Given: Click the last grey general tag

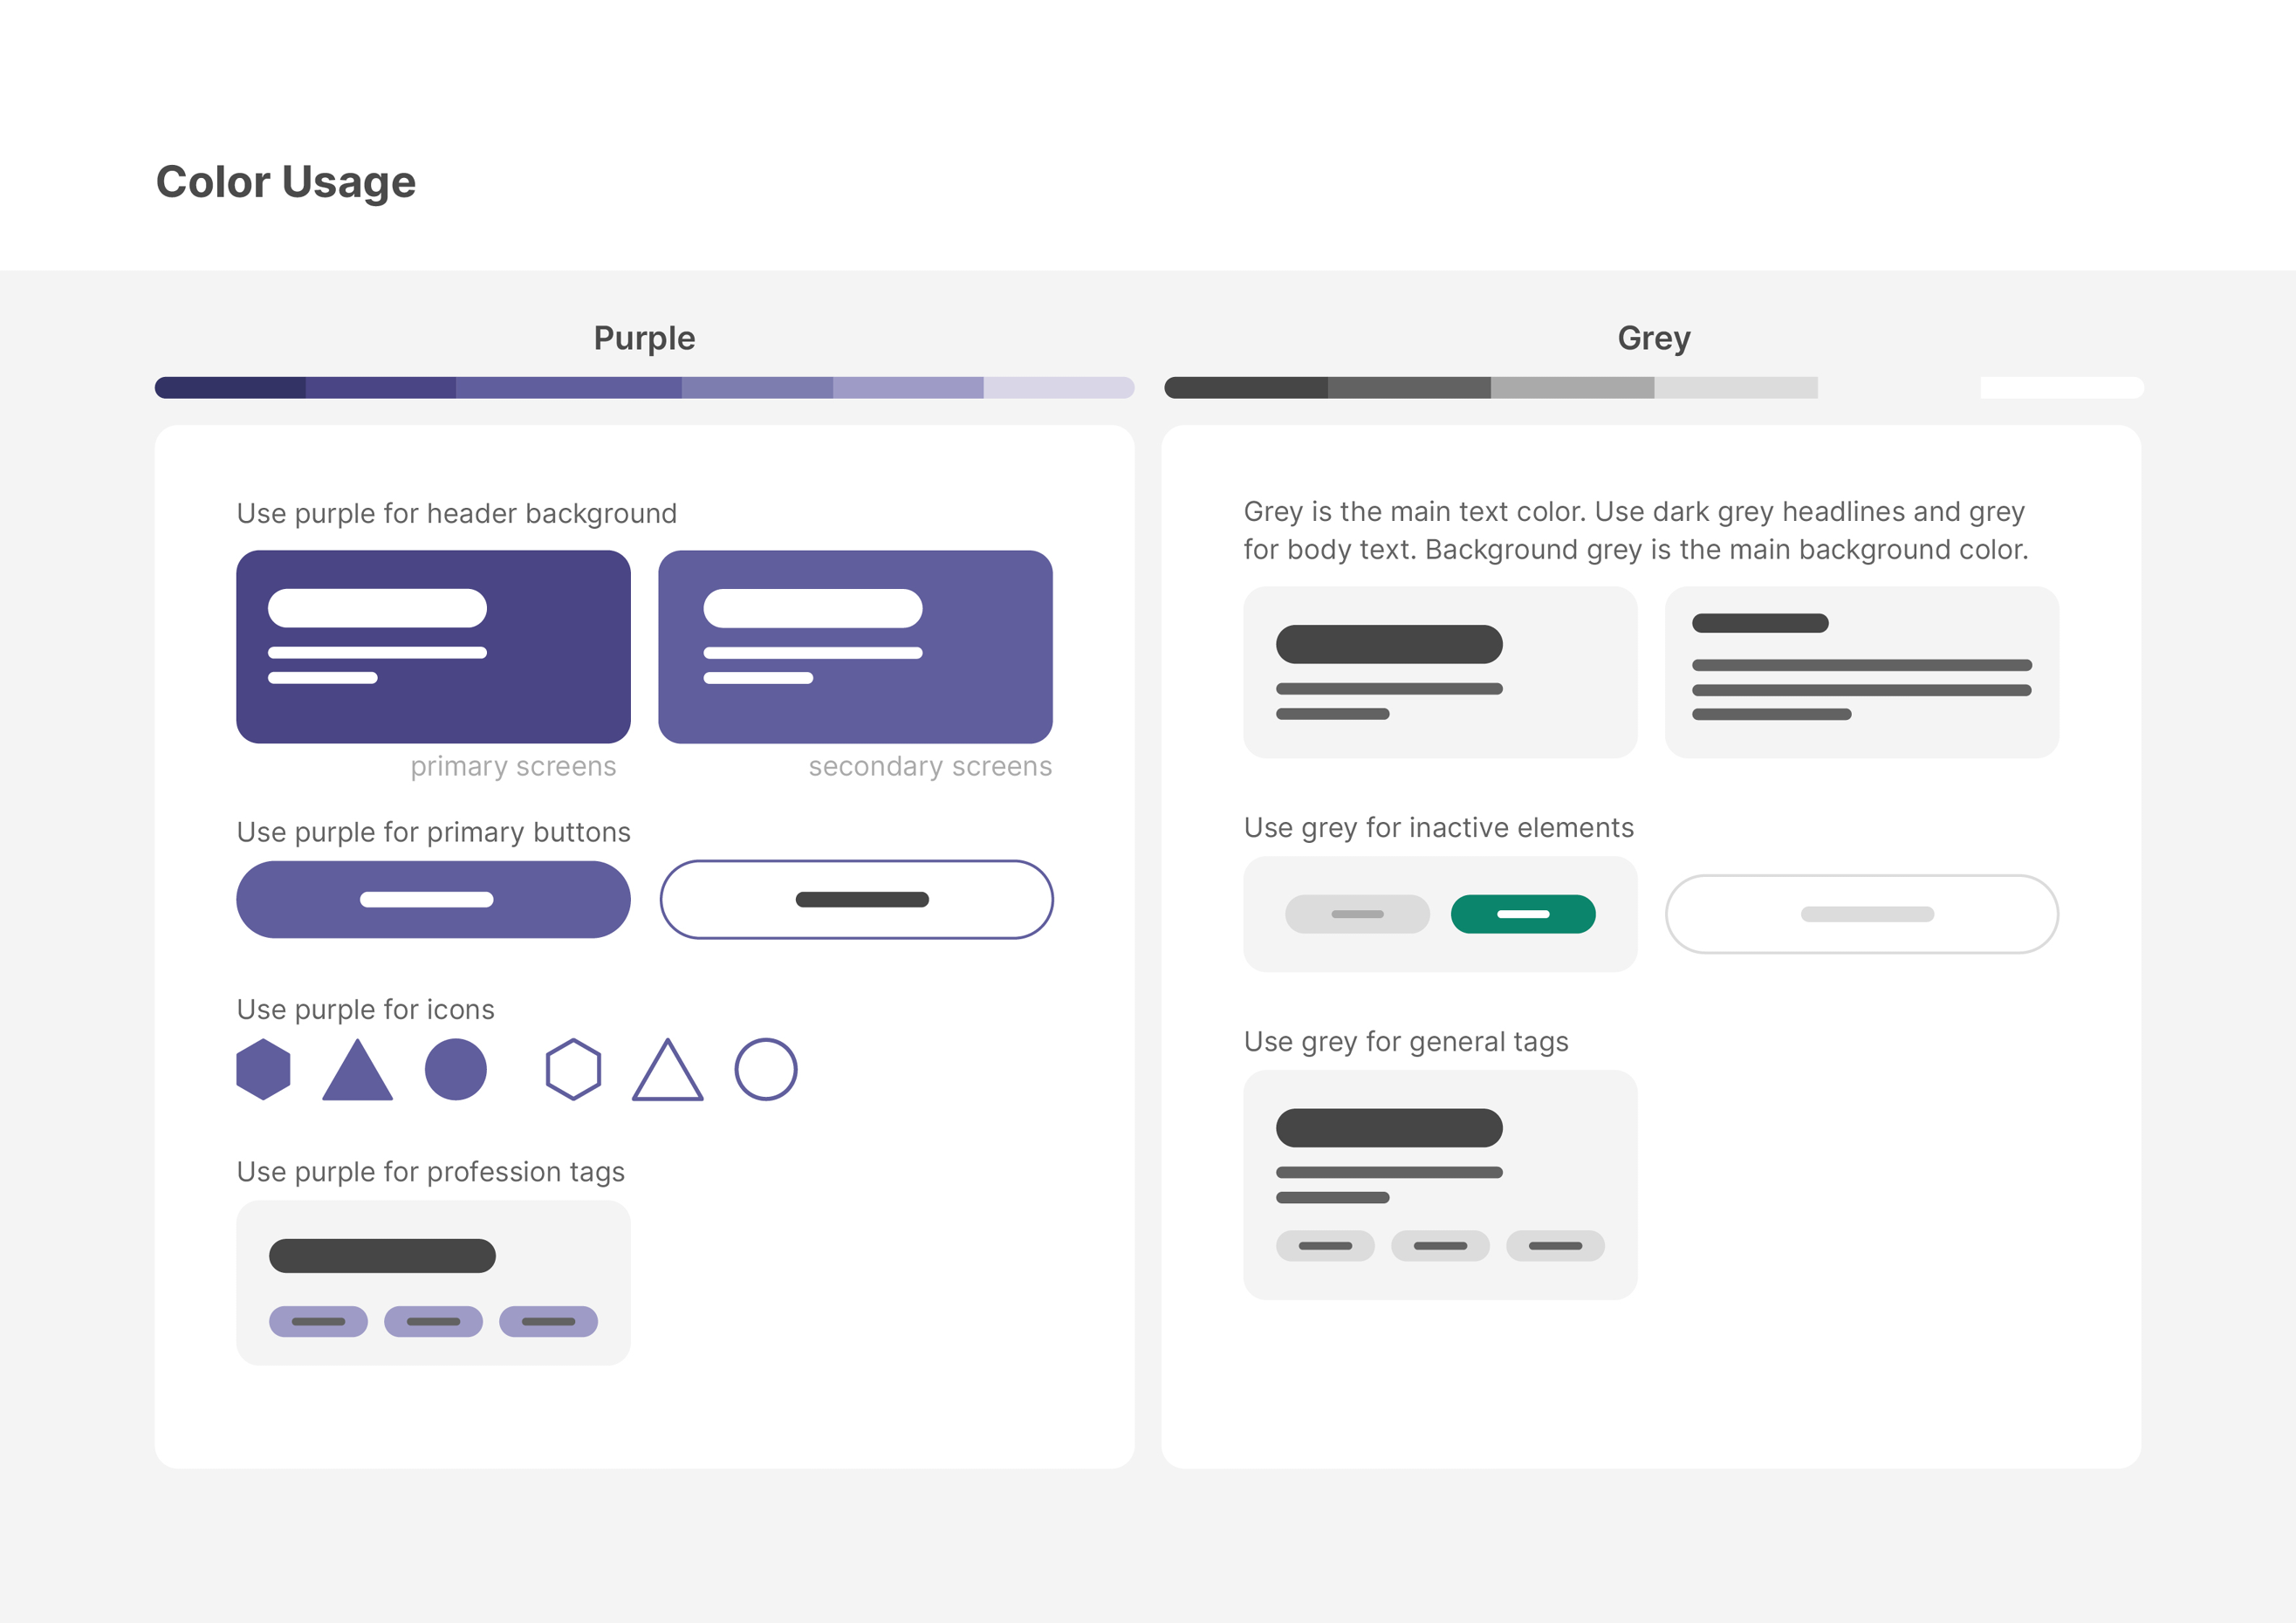Looking at the screenshot, I should pyautogui.click(x=1555, y=1246).
